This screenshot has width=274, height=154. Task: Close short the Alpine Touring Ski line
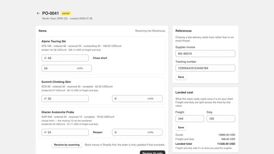[x=100, y=58]
